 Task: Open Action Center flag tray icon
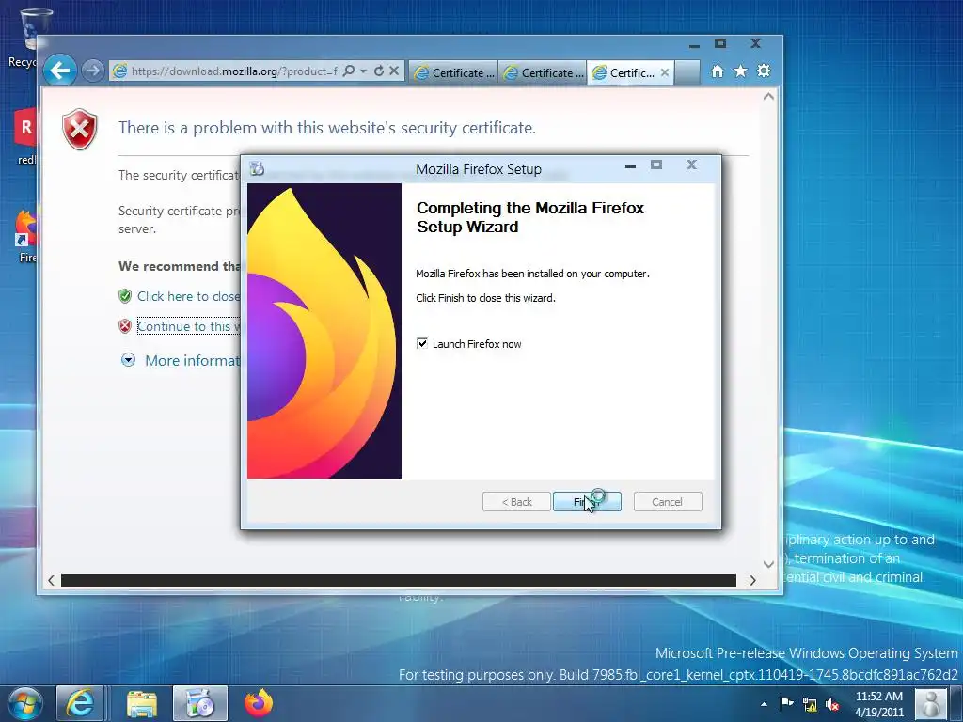click(x=787, y=704)
